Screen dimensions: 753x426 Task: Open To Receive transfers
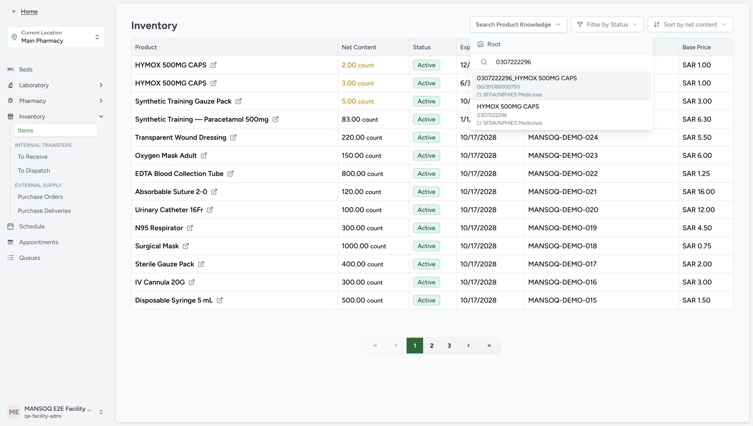(33, 157)
